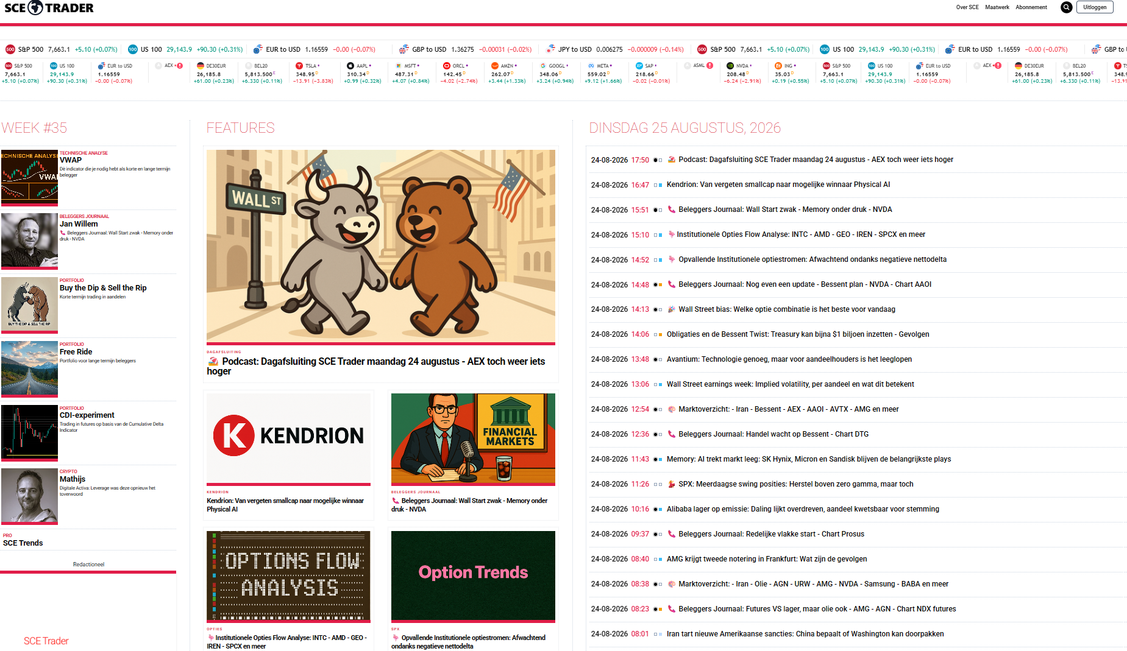
Task: Open the Free Ride road thumbnail
Action: (x=29, y=368)
